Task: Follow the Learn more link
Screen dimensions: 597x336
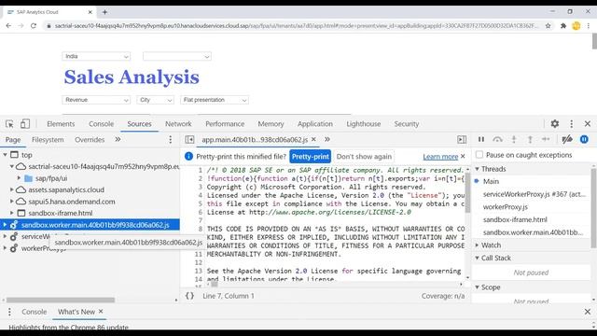Action: [440, 157]
